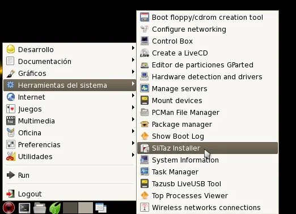The height and width of the screenshot is (214, 296).
Task: Expand the Oficina submenu arrow
Action: [133, 131]
